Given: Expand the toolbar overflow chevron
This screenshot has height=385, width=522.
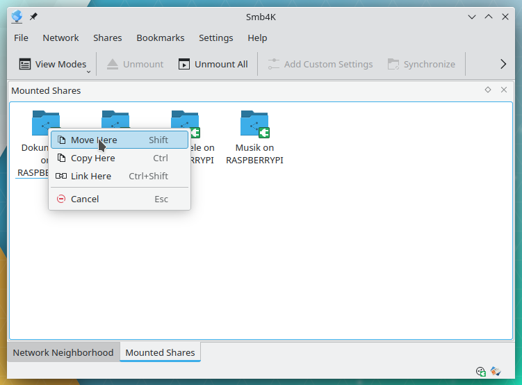Looking at the screenshot, I should coord(503,64).
